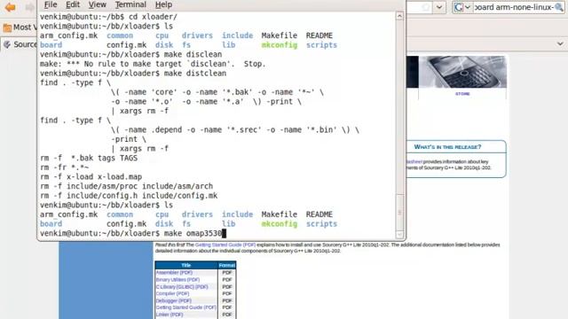Image resolution: width=568 pixels, height=319 pixels.
Task: Open the Debugger (PDF) link
Action: tap(174, 300)
